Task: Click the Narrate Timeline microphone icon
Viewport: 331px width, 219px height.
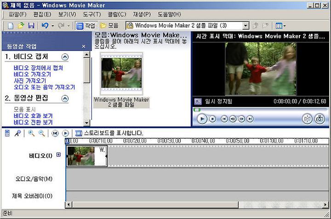Action: pyautogui.click(x=17, y=133)
